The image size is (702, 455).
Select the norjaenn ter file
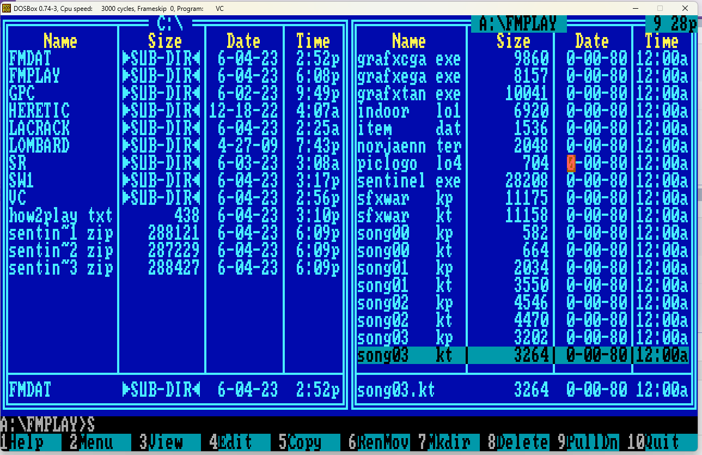523,145
